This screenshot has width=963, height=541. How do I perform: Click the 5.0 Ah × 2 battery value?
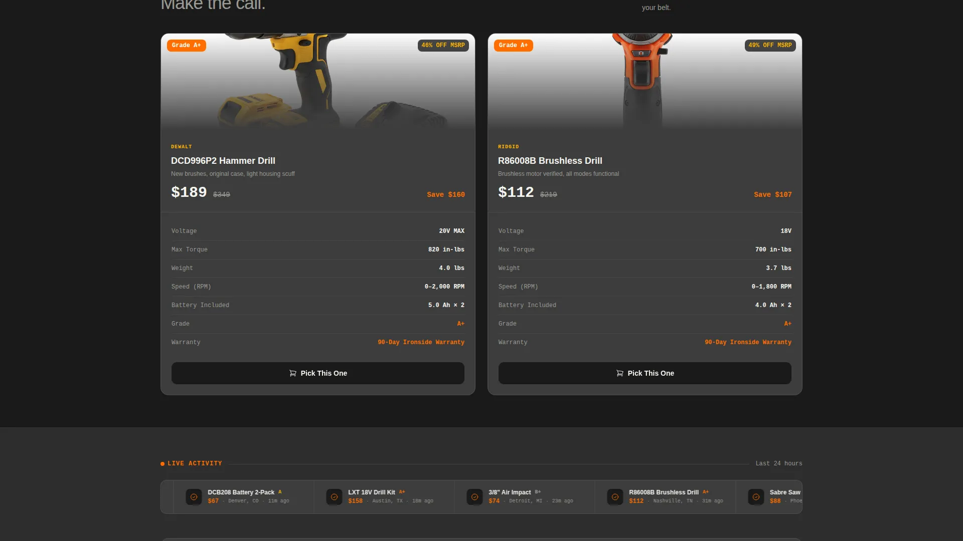tap(446, 305)
